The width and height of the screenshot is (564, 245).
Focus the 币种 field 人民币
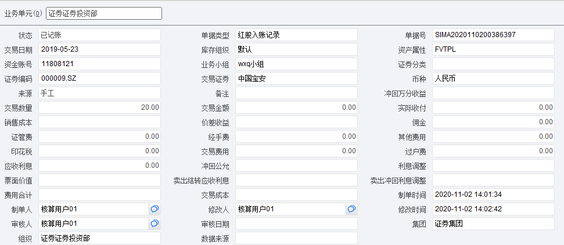tap(493, 78)
